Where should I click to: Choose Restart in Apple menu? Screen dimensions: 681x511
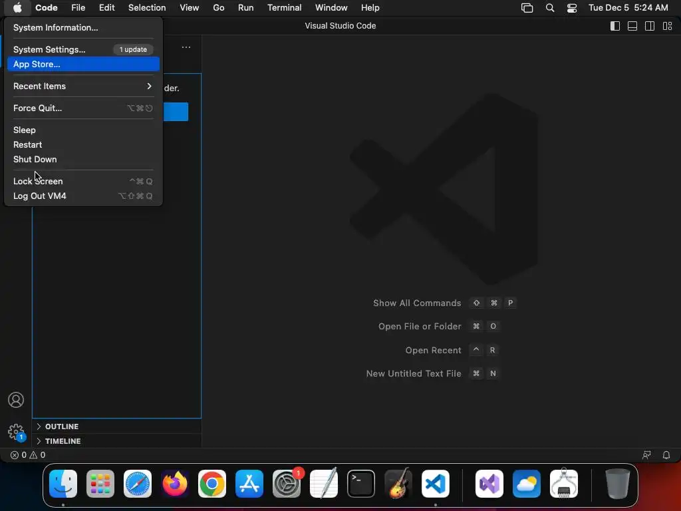(83, 144)
